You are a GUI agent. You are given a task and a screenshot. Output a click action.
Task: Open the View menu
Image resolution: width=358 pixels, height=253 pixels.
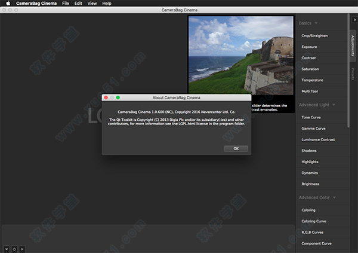92,3
